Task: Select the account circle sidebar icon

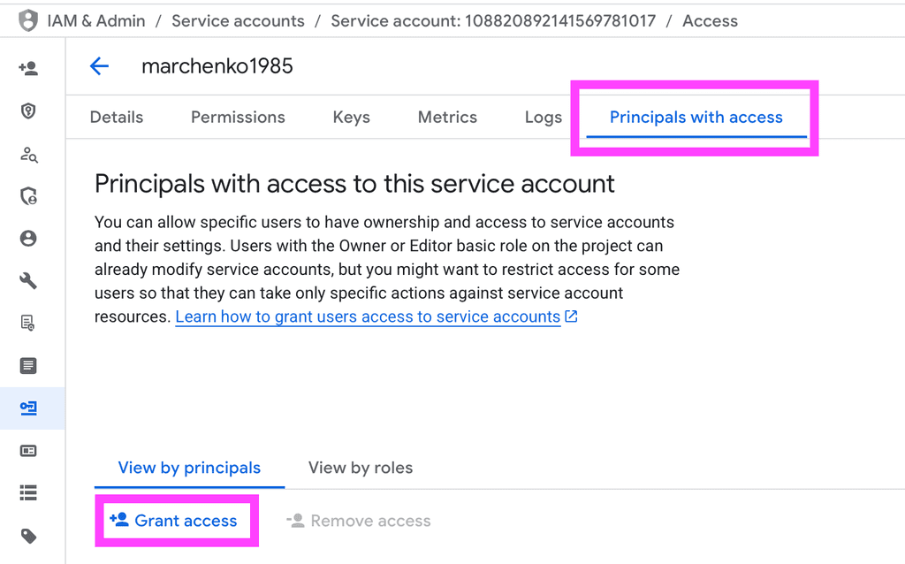Action: coord(28,238)
